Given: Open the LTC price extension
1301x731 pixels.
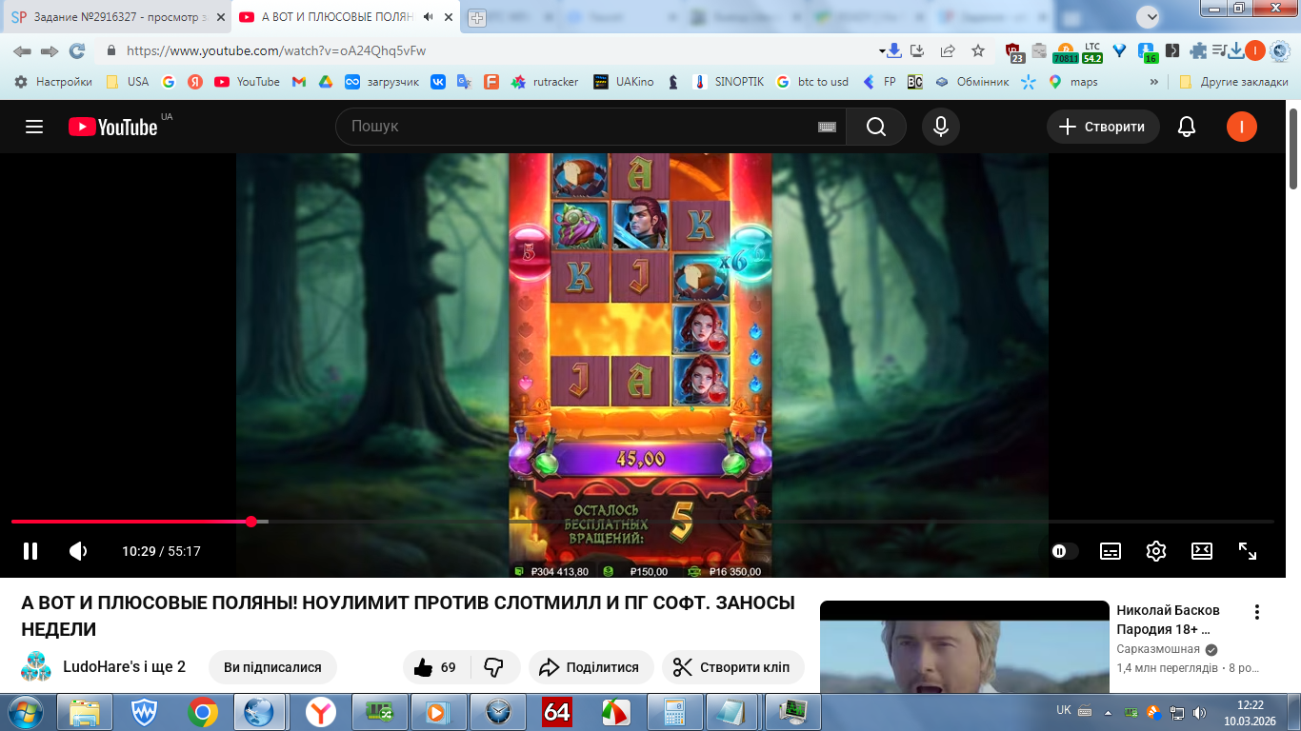Looking at the screenshot, I should tap(1092, 52).
